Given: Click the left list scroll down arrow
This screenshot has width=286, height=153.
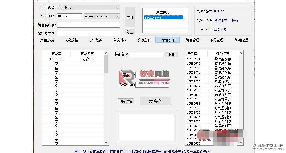Looking at the screenshot, I should (106, 143).
